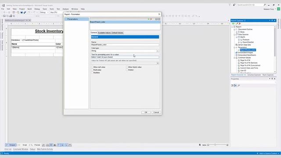Toggle the Allow null value checkbox
The height and width of the screenshot is (158, 281).
click(x=92, y=67)
